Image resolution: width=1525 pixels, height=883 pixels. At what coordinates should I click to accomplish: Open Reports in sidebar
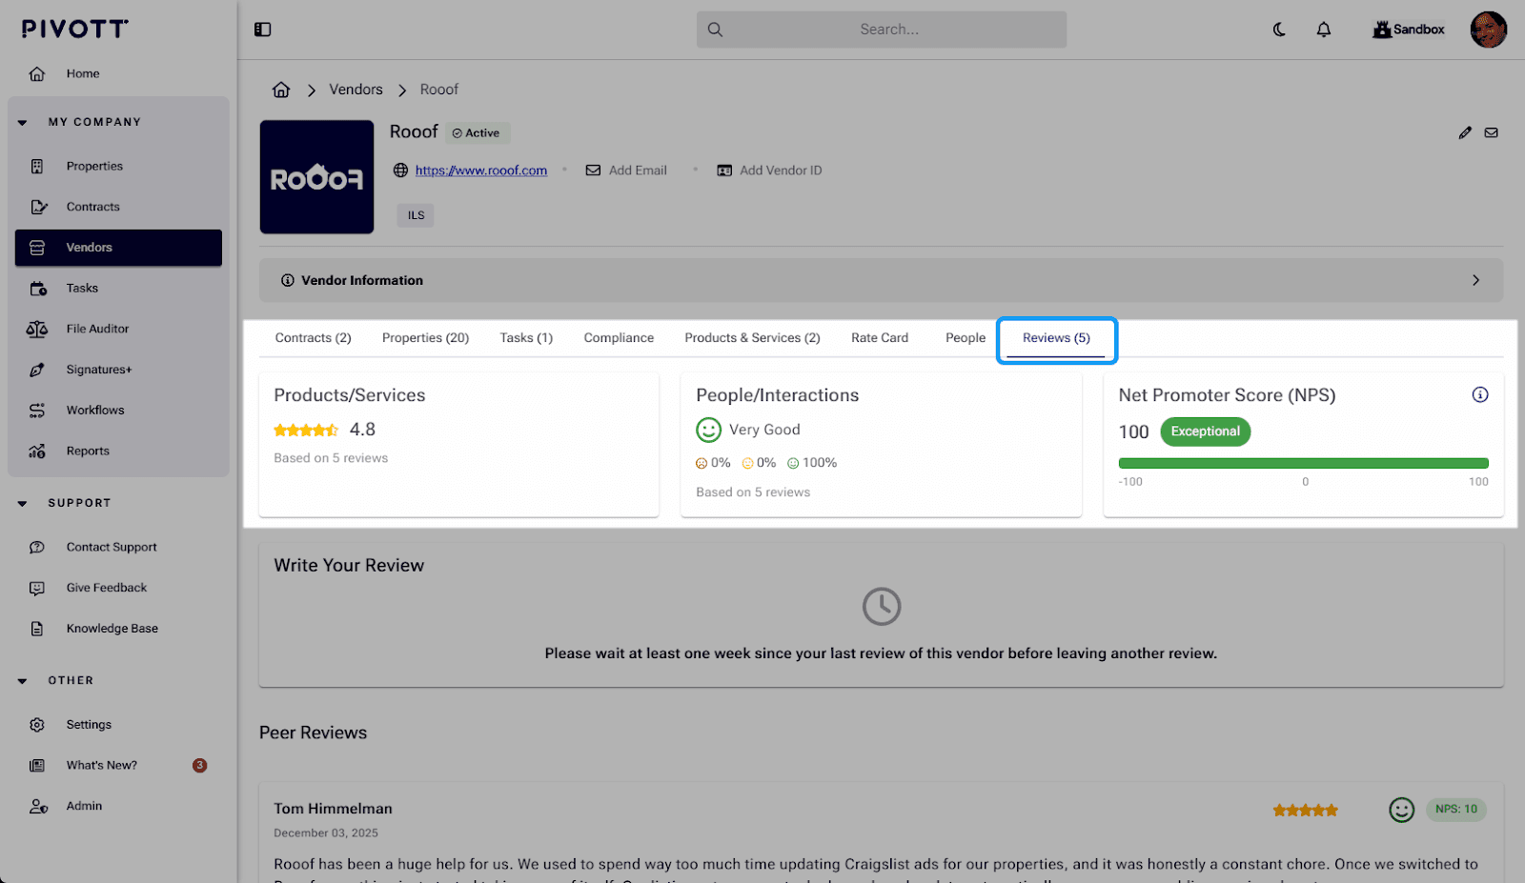[118, 451]
